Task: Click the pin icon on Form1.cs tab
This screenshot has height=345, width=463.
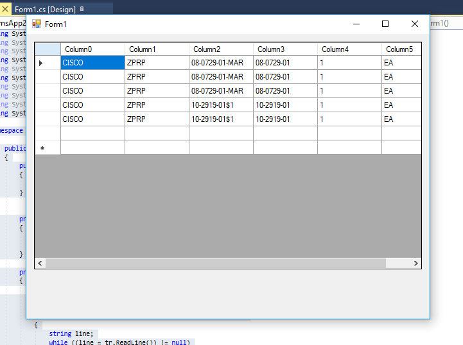Action: point(82,9)
